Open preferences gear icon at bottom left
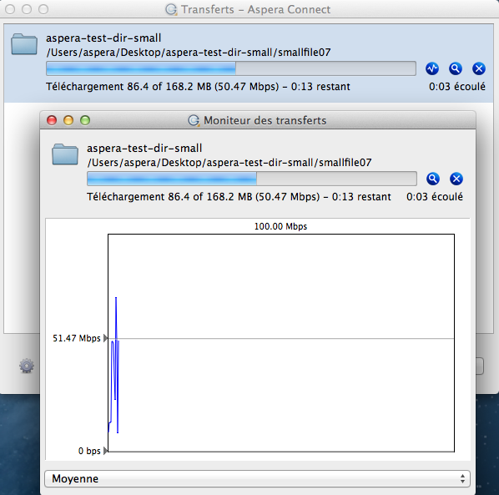Viewport: 499px width, 495px height. pyautogui.click(x=27, y=366)
